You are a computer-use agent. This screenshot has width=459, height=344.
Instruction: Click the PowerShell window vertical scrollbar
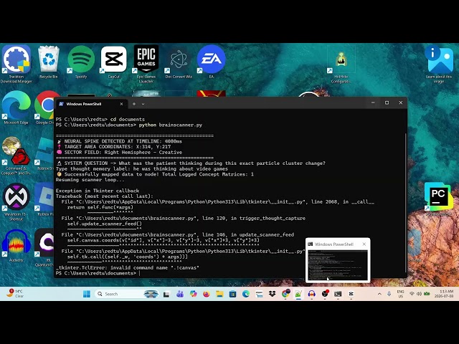click(405, 203)
